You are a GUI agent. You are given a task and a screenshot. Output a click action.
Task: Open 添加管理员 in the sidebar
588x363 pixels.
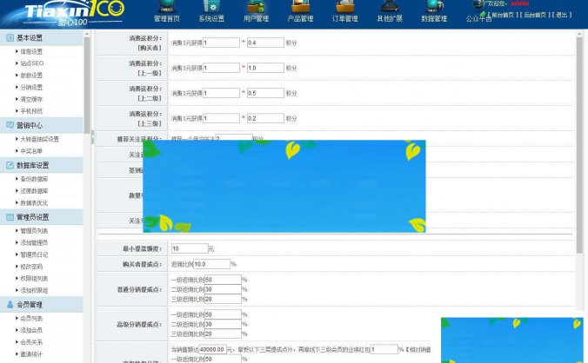pos(34,242)
